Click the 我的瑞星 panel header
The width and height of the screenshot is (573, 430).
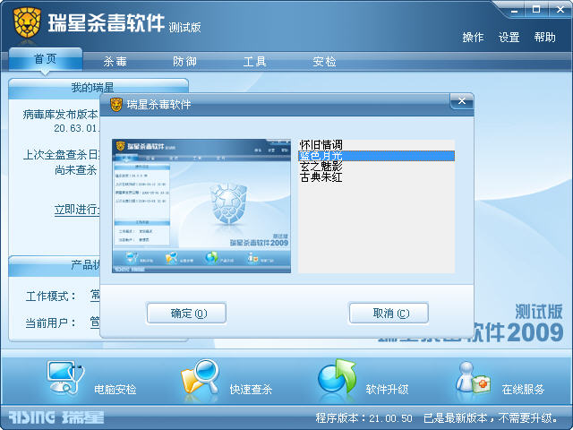pyautogui.click(x=98, y=88)
